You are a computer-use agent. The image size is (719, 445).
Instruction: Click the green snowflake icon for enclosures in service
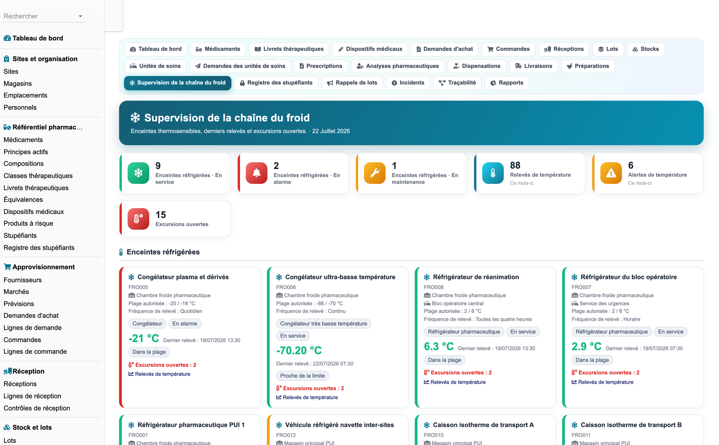tap(138, 173)
